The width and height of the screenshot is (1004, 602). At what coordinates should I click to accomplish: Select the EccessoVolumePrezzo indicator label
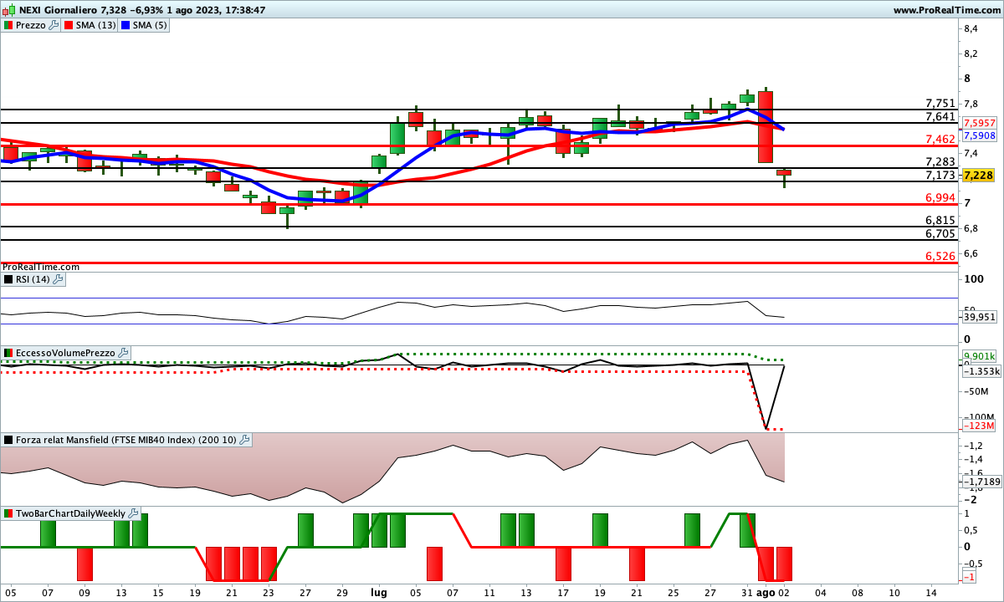pyautogui.click(x=65, y=353)
